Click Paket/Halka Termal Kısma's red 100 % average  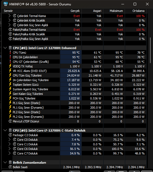coord(140,30)
